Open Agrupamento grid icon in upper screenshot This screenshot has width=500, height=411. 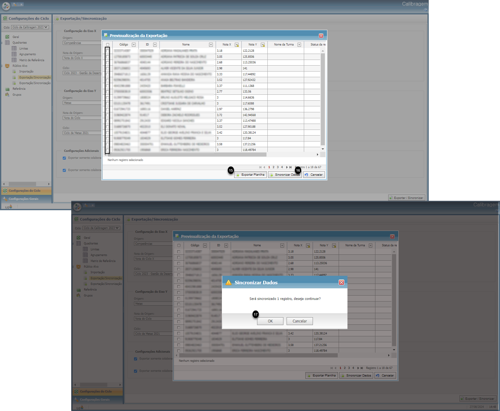[x=14, y=54]
